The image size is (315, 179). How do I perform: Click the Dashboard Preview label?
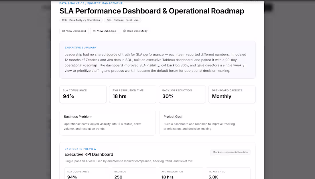80,149
